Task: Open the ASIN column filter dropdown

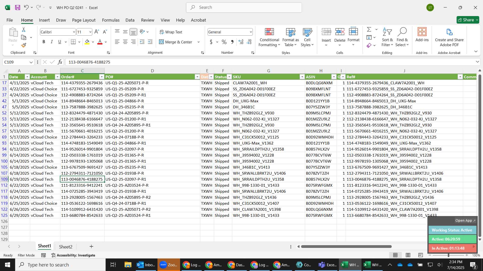Action: (x=334, y=77)
